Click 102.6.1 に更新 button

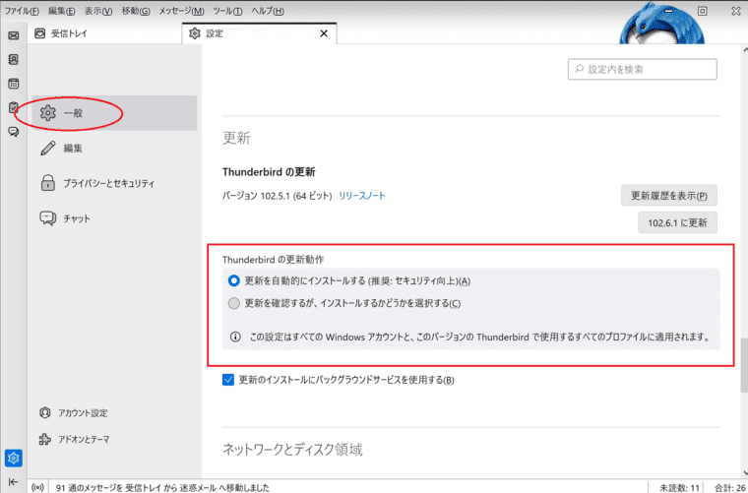[x=677, y=222]
